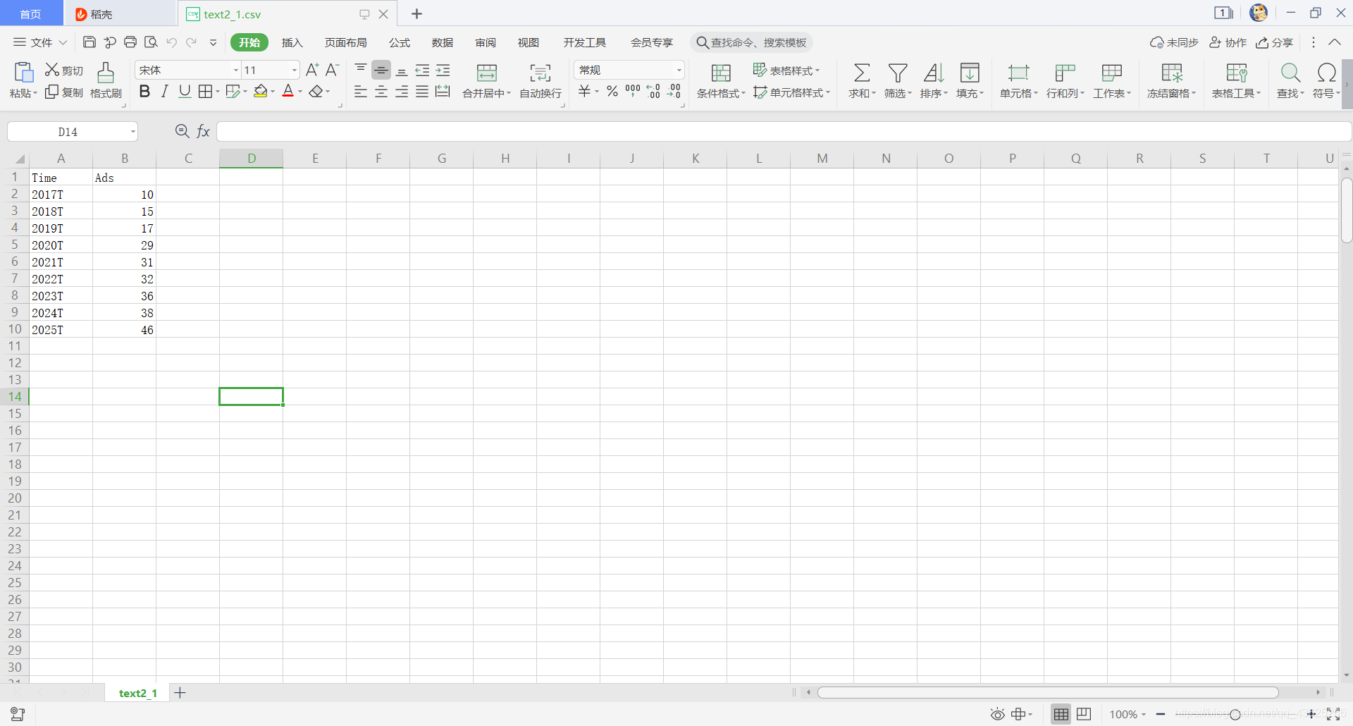Click the print preview icon
This screenshot has width=1353, height=726.
click(x=151, y=42)
